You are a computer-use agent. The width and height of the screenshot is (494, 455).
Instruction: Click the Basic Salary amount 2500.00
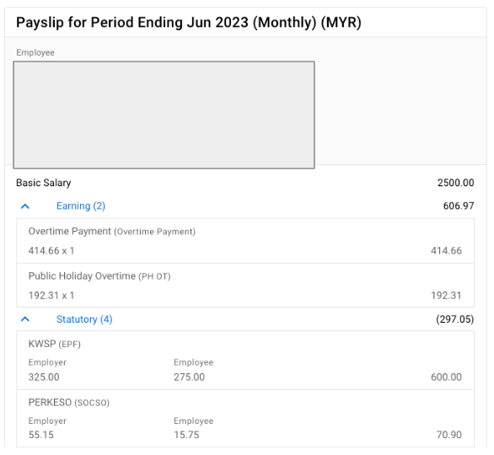[455, 183]
